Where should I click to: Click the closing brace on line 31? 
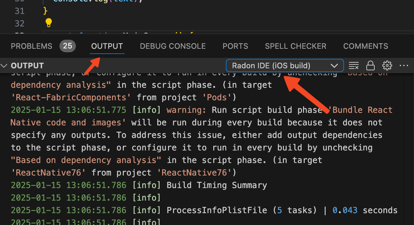tap(45, 11)
